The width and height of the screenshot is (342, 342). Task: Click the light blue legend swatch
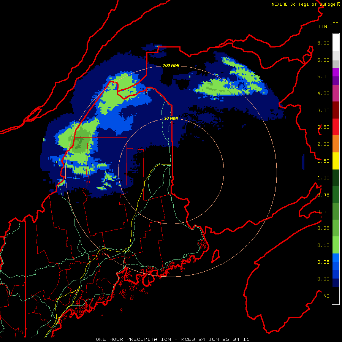click(336, 258)
